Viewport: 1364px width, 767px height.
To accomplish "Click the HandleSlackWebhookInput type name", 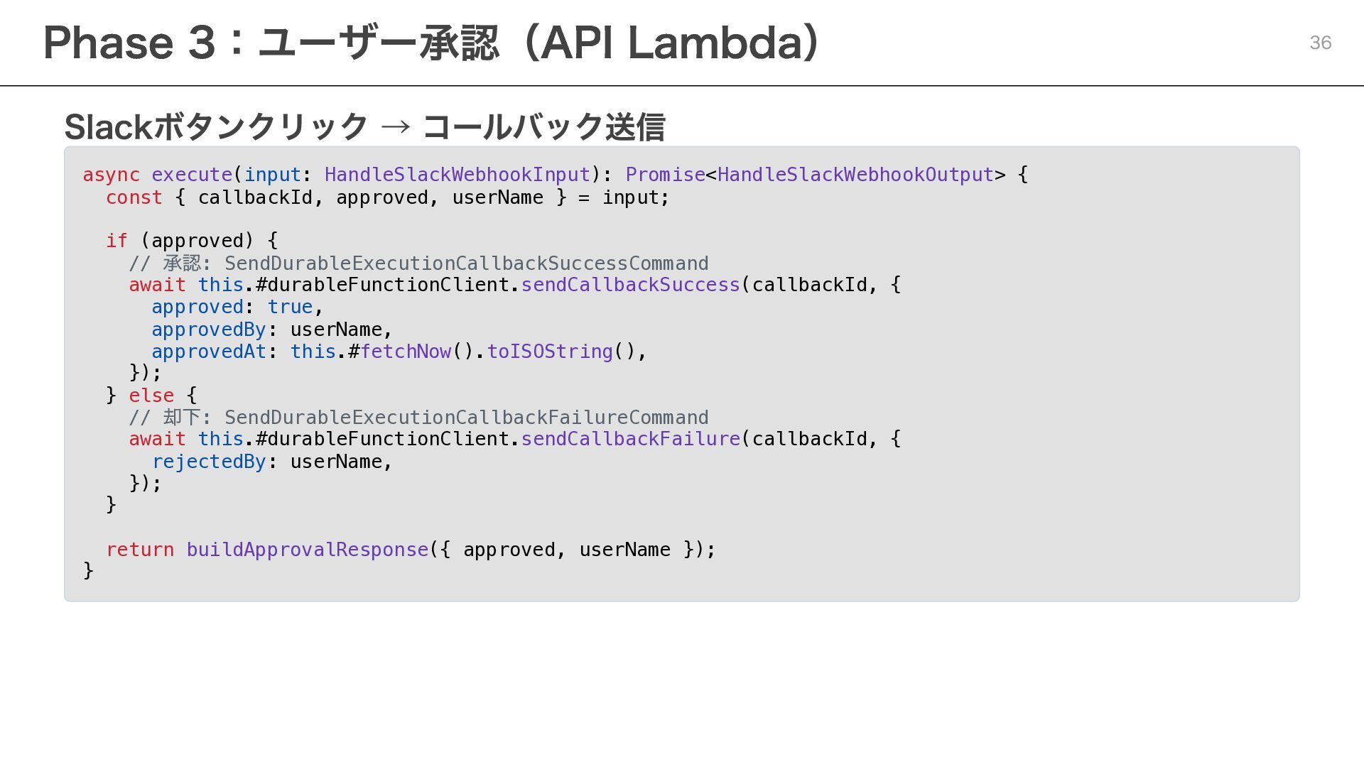I will (457, 175).
